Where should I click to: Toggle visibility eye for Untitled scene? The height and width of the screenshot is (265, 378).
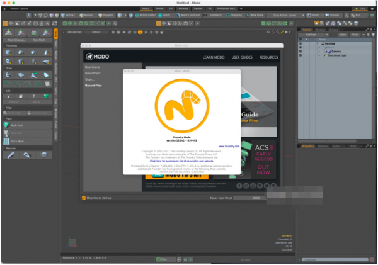(x=301, y=43)
